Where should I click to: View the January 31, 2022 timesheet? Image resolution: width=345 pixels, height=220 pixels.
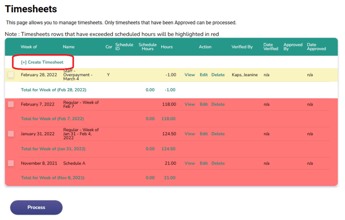click(x=189, y=134)
